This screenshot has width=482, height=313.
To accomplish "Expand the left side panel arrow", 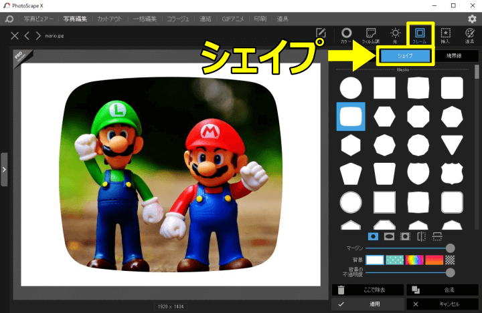I will pos(4,170).
